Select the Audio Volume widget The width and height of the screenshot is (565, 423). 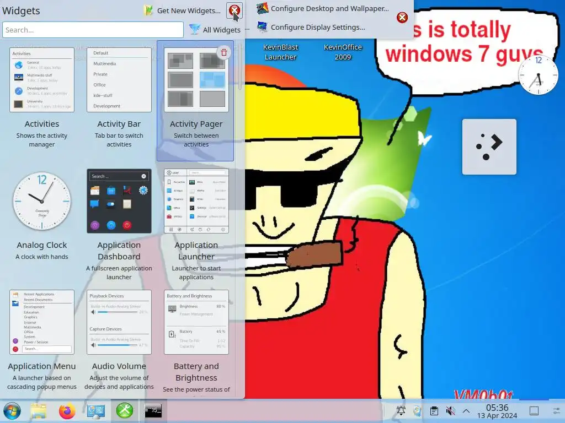point(119,322)
